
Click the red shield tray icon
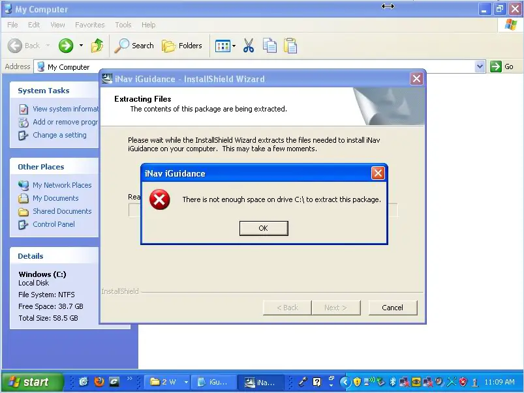pyautogui.click(x=463, y=382)
